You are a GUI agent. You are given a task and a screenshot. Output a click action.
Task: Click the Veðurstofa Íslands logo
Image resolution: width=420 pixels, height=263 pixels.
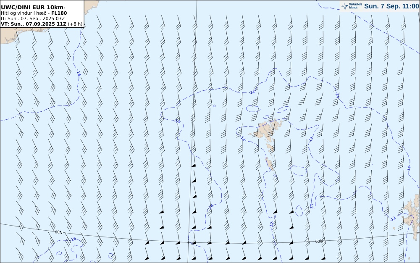[x=352, y=6]
